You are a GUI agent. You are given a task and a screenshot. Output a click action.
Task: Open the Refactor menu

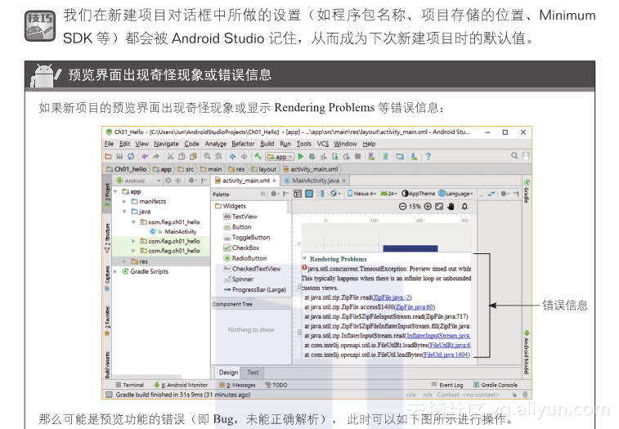[243, 144]
